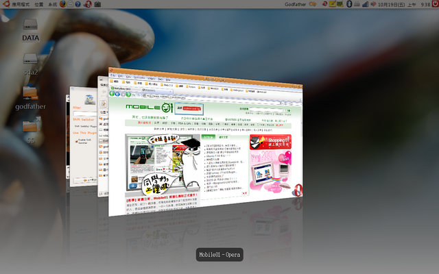439x274 pixels.
Task: Click the orange switch-user icon beside Godfather
Action: pyautogui.click(x=313, y=4)
